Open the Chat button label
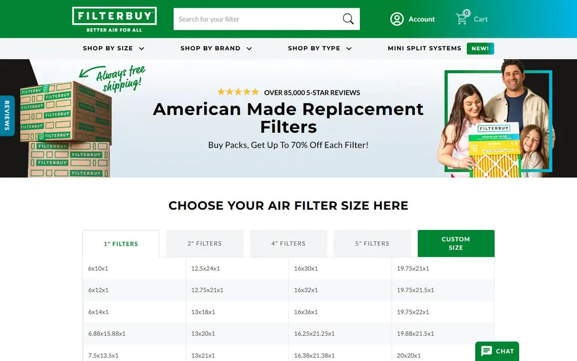This screenshot has width=577, height=361. tap(505, 351)
